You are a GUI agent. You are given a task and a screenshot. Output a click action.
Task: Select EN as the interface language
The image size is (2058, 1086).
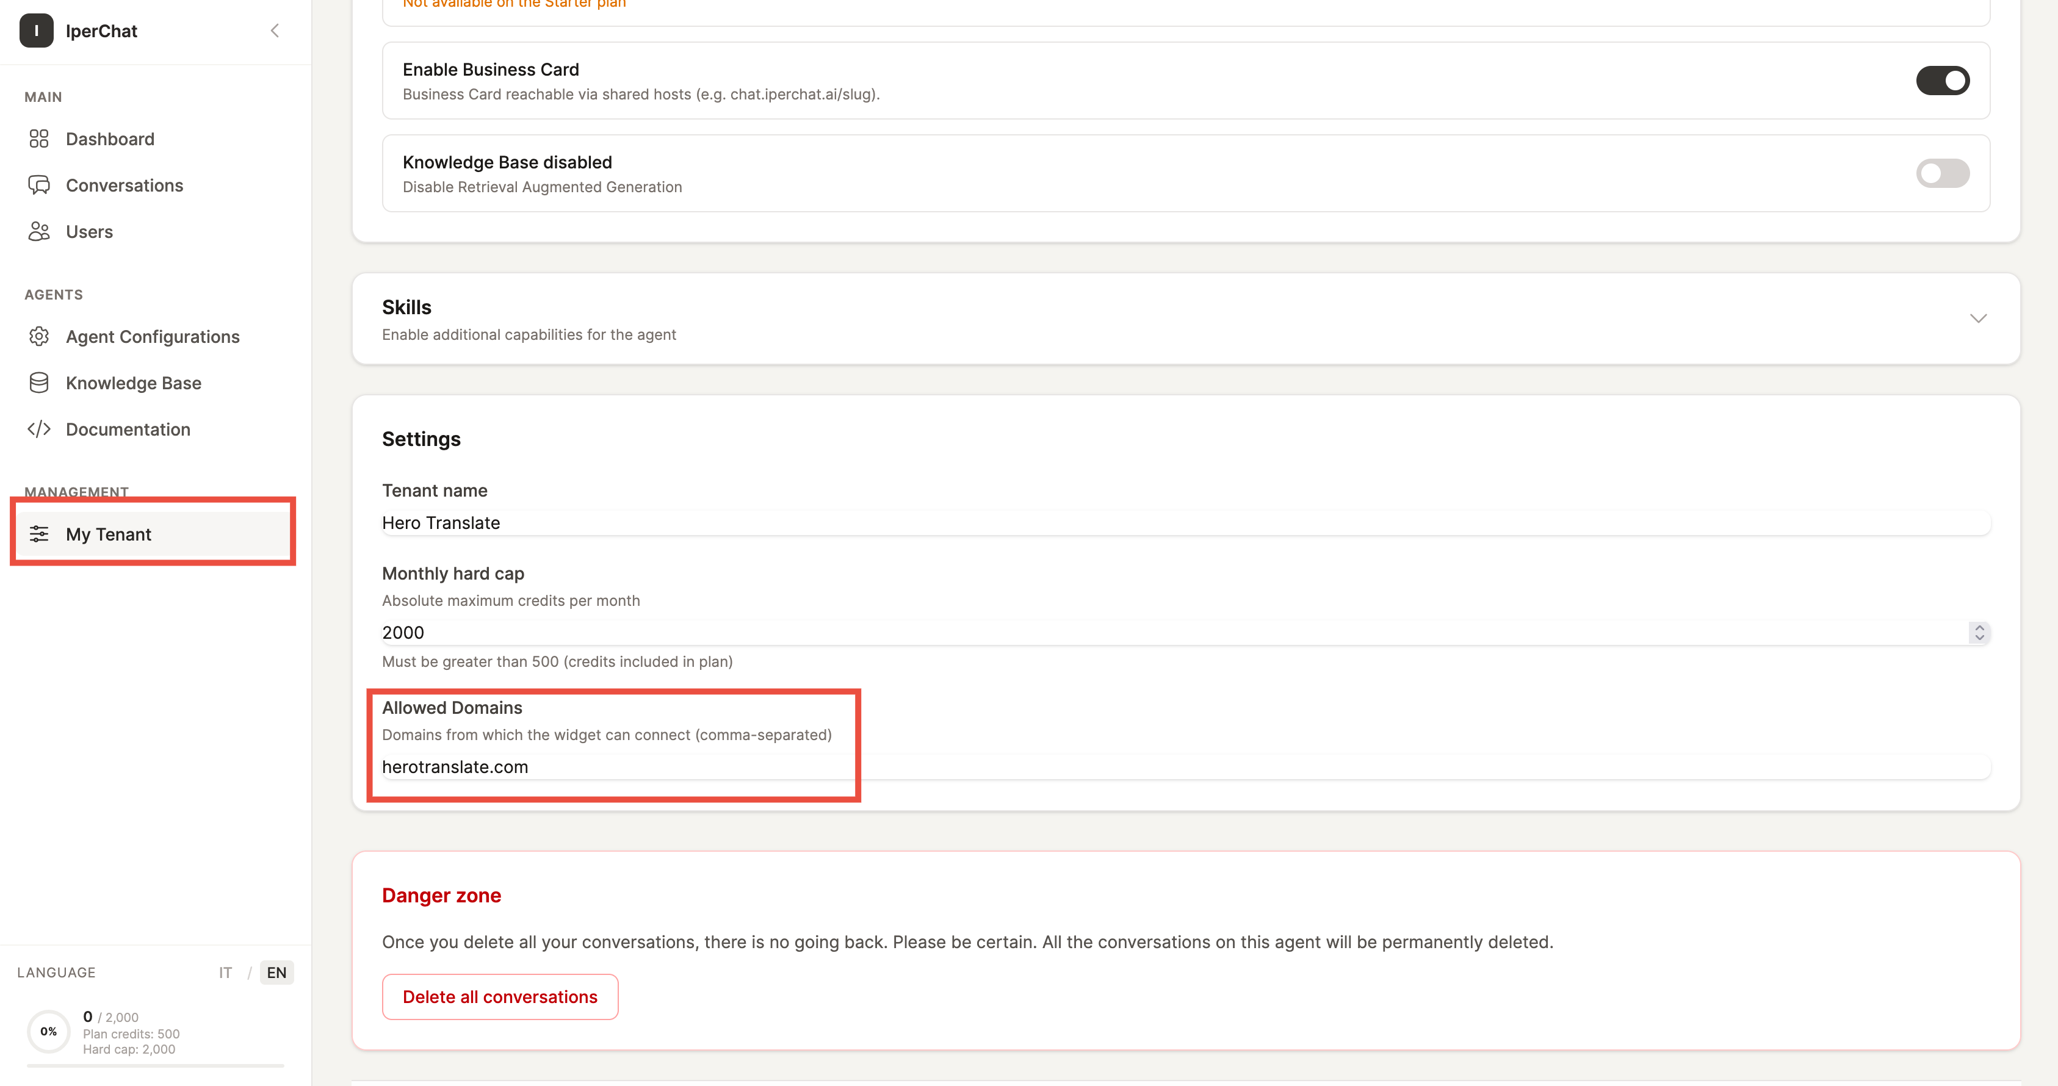(x=276, y=973)
